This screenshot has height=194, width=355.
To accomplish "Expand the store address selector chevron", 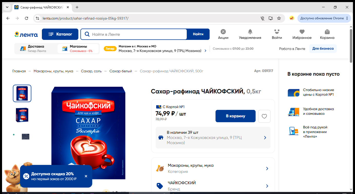I will [205, 51].
